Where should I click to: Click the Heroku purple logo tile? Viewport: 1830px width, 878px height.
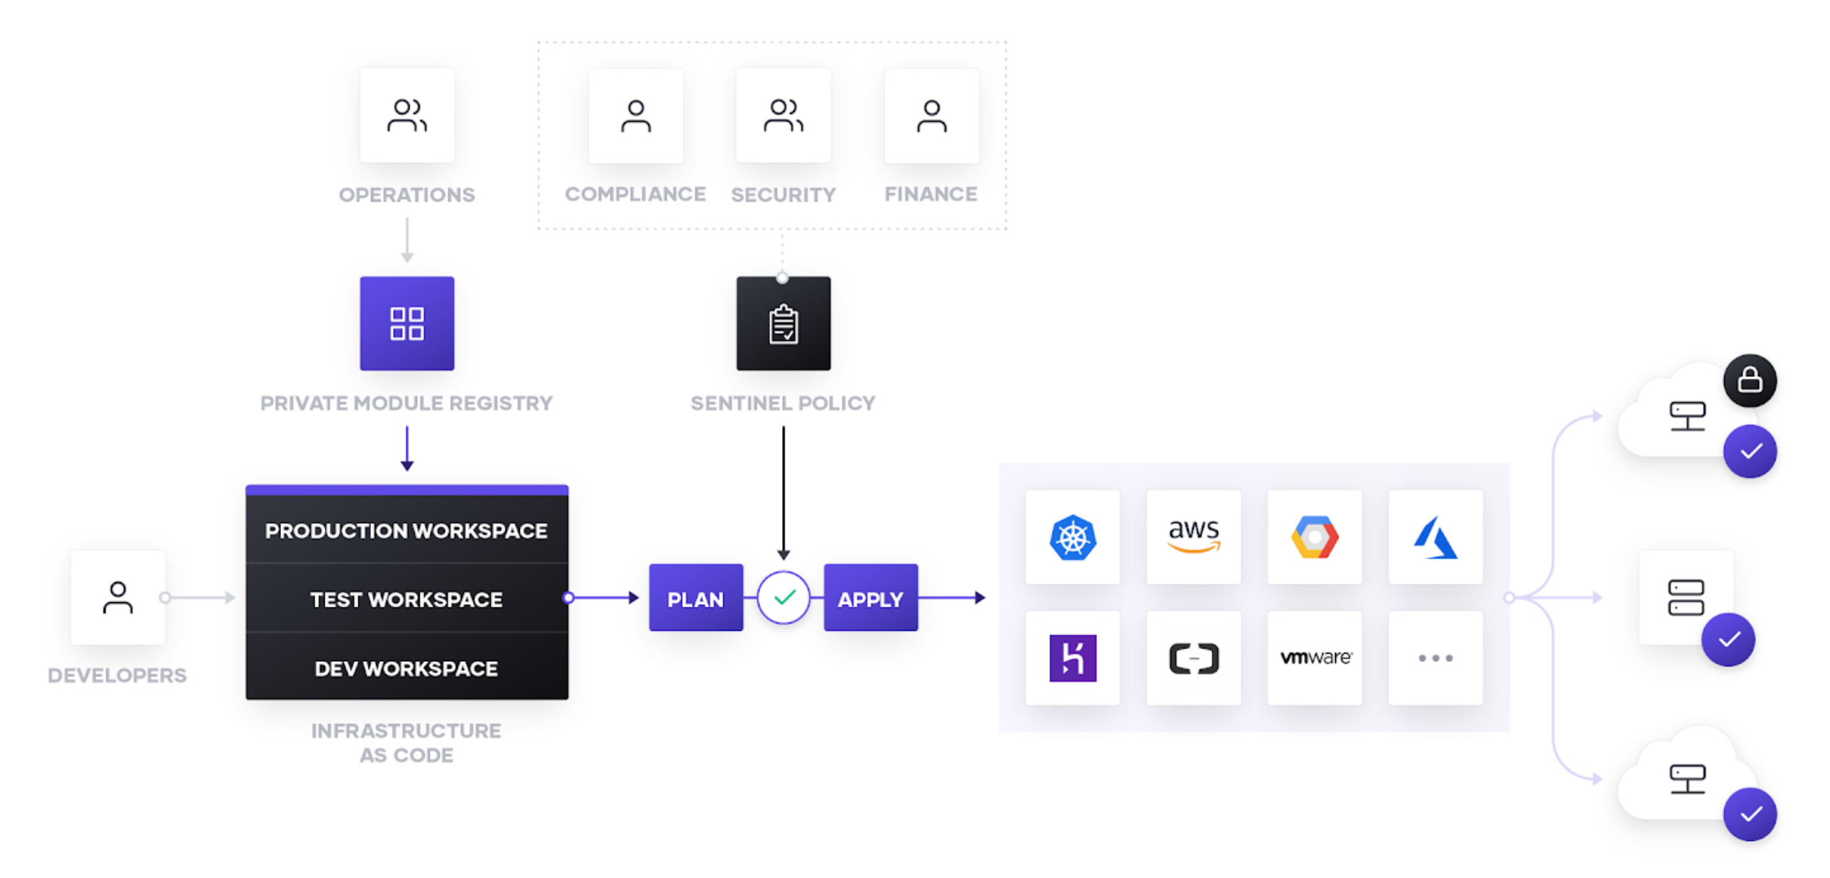click(1072, 658)
